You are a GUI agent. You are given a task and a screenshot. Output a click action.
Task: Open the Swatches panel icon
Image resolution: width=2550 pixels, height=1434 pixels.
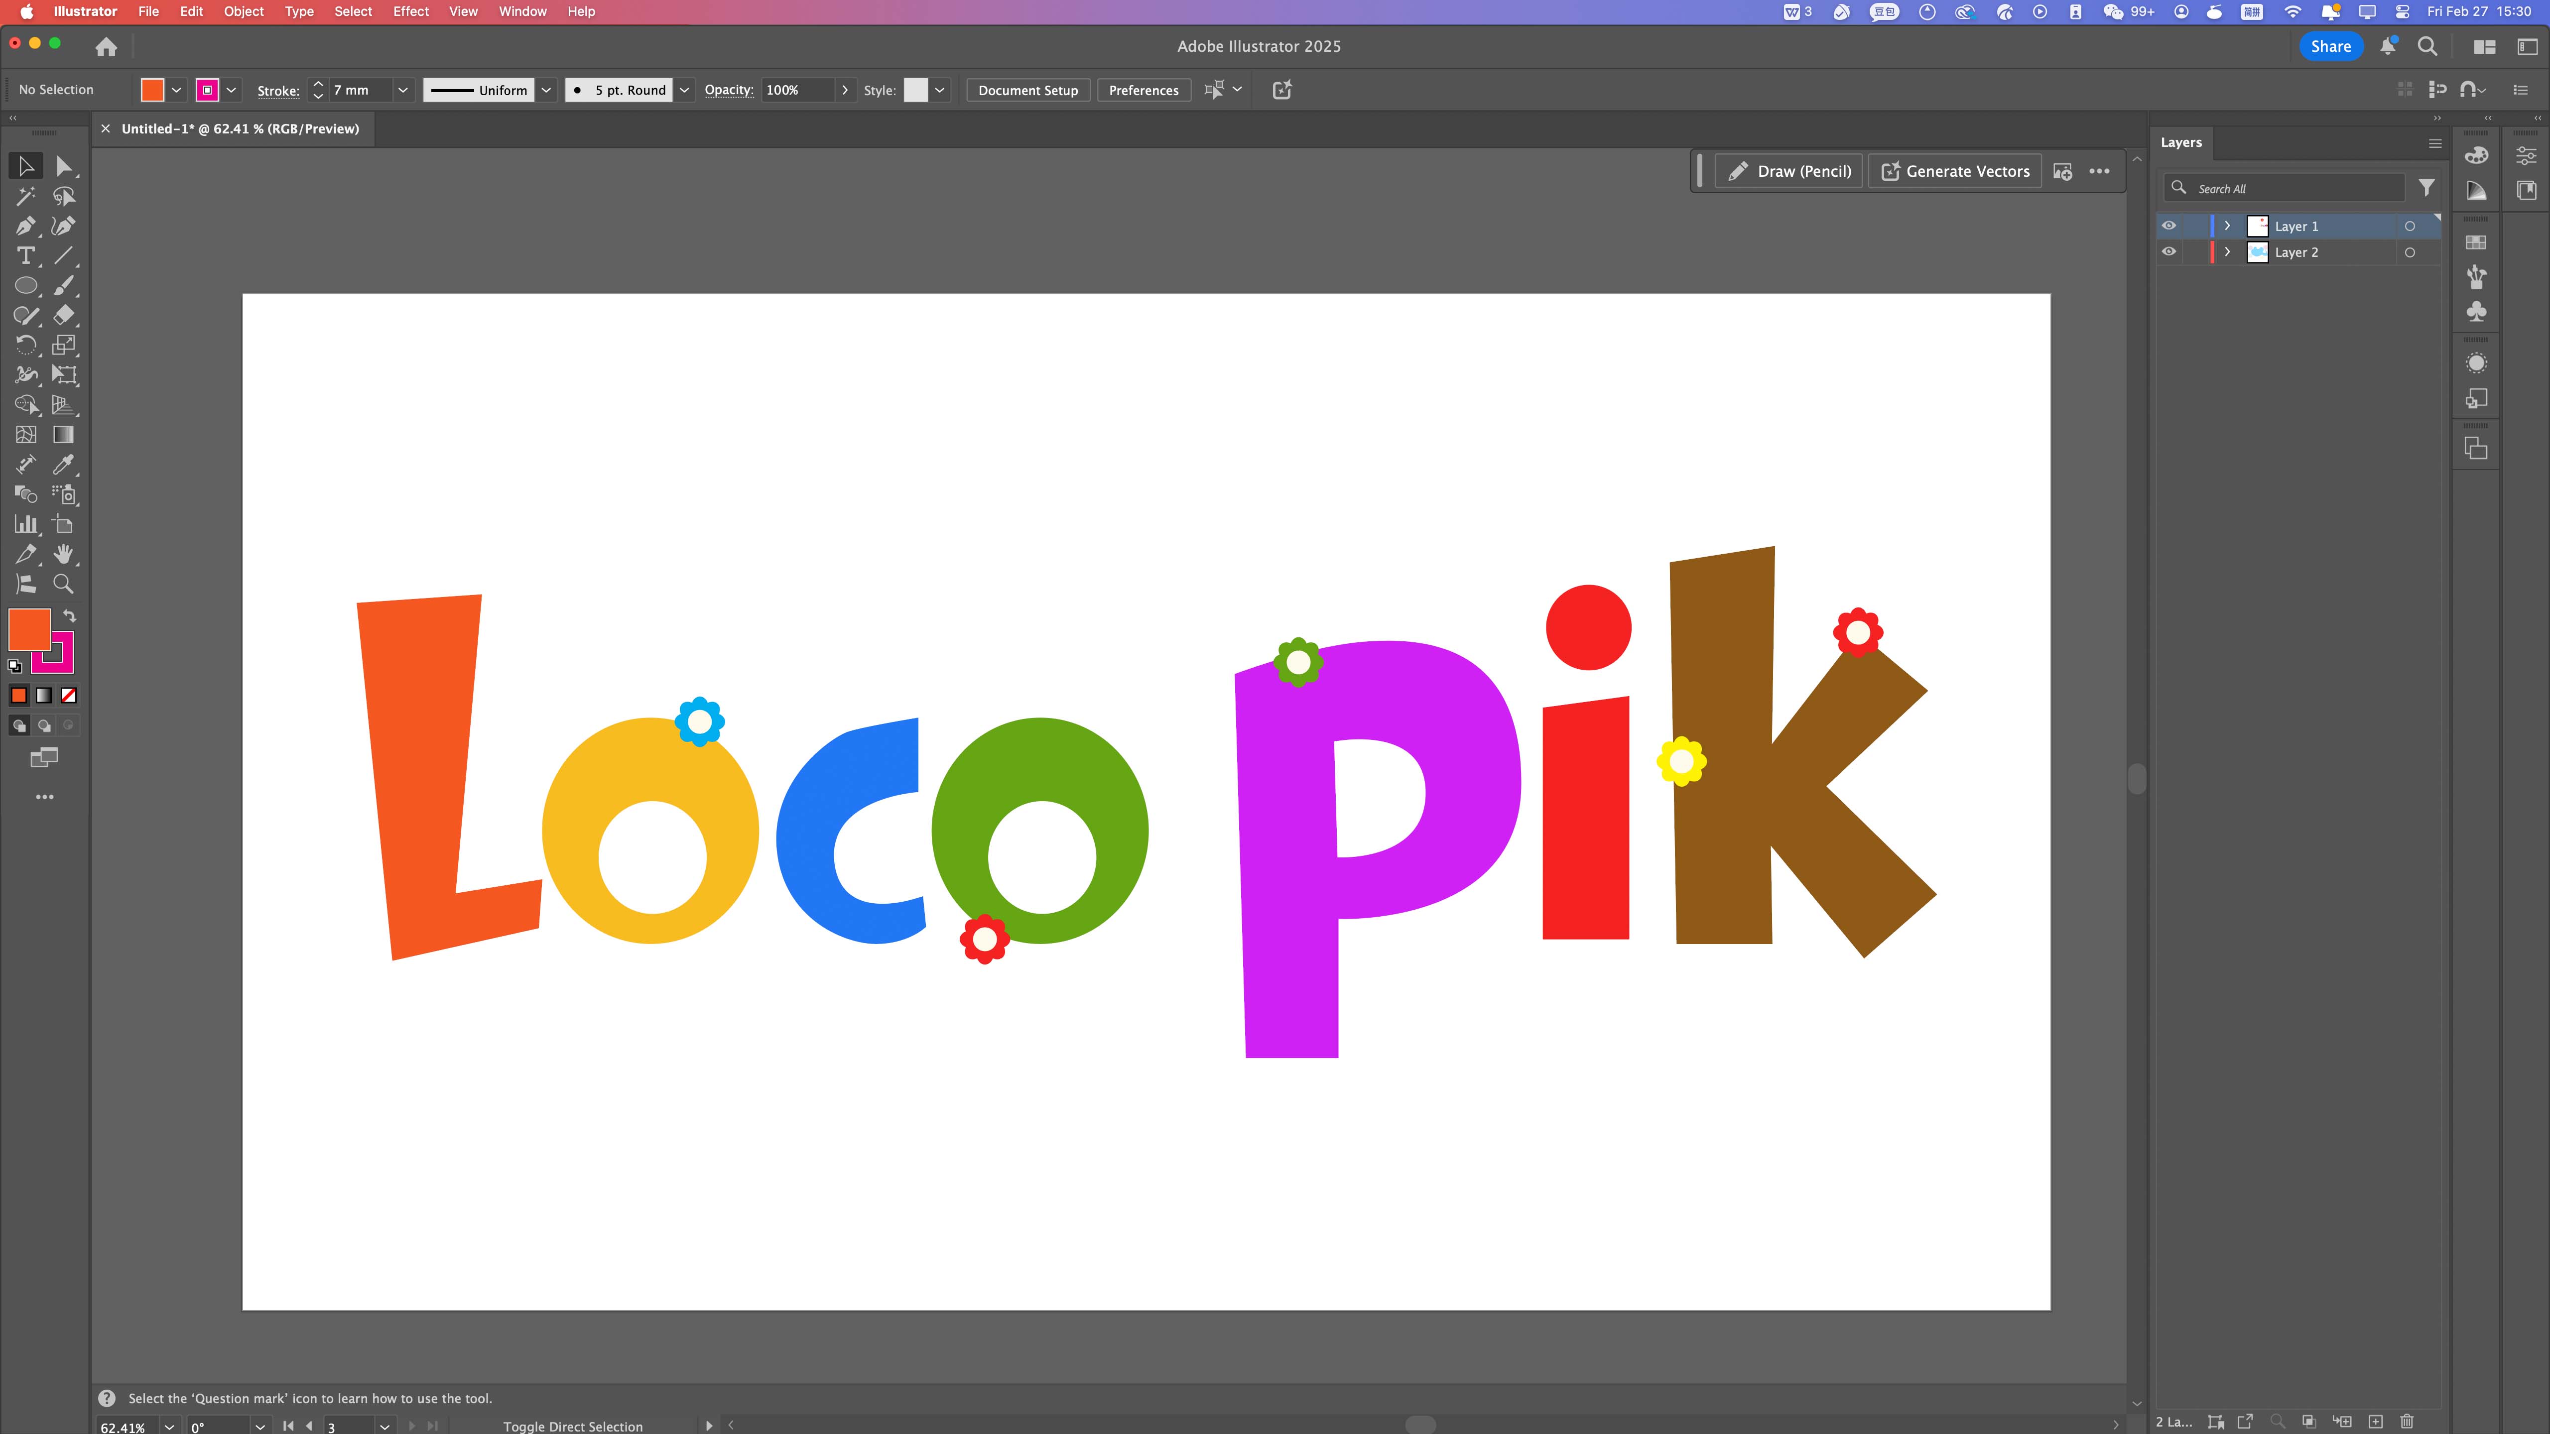point(2476,242)
